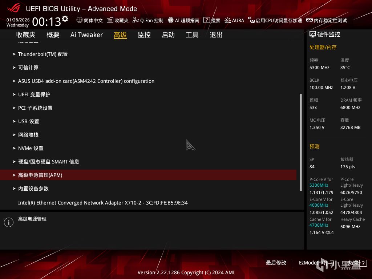Click the 内存稳定性测试 label
The height and width of the screenshot is (279, 372).
point(331,20)
